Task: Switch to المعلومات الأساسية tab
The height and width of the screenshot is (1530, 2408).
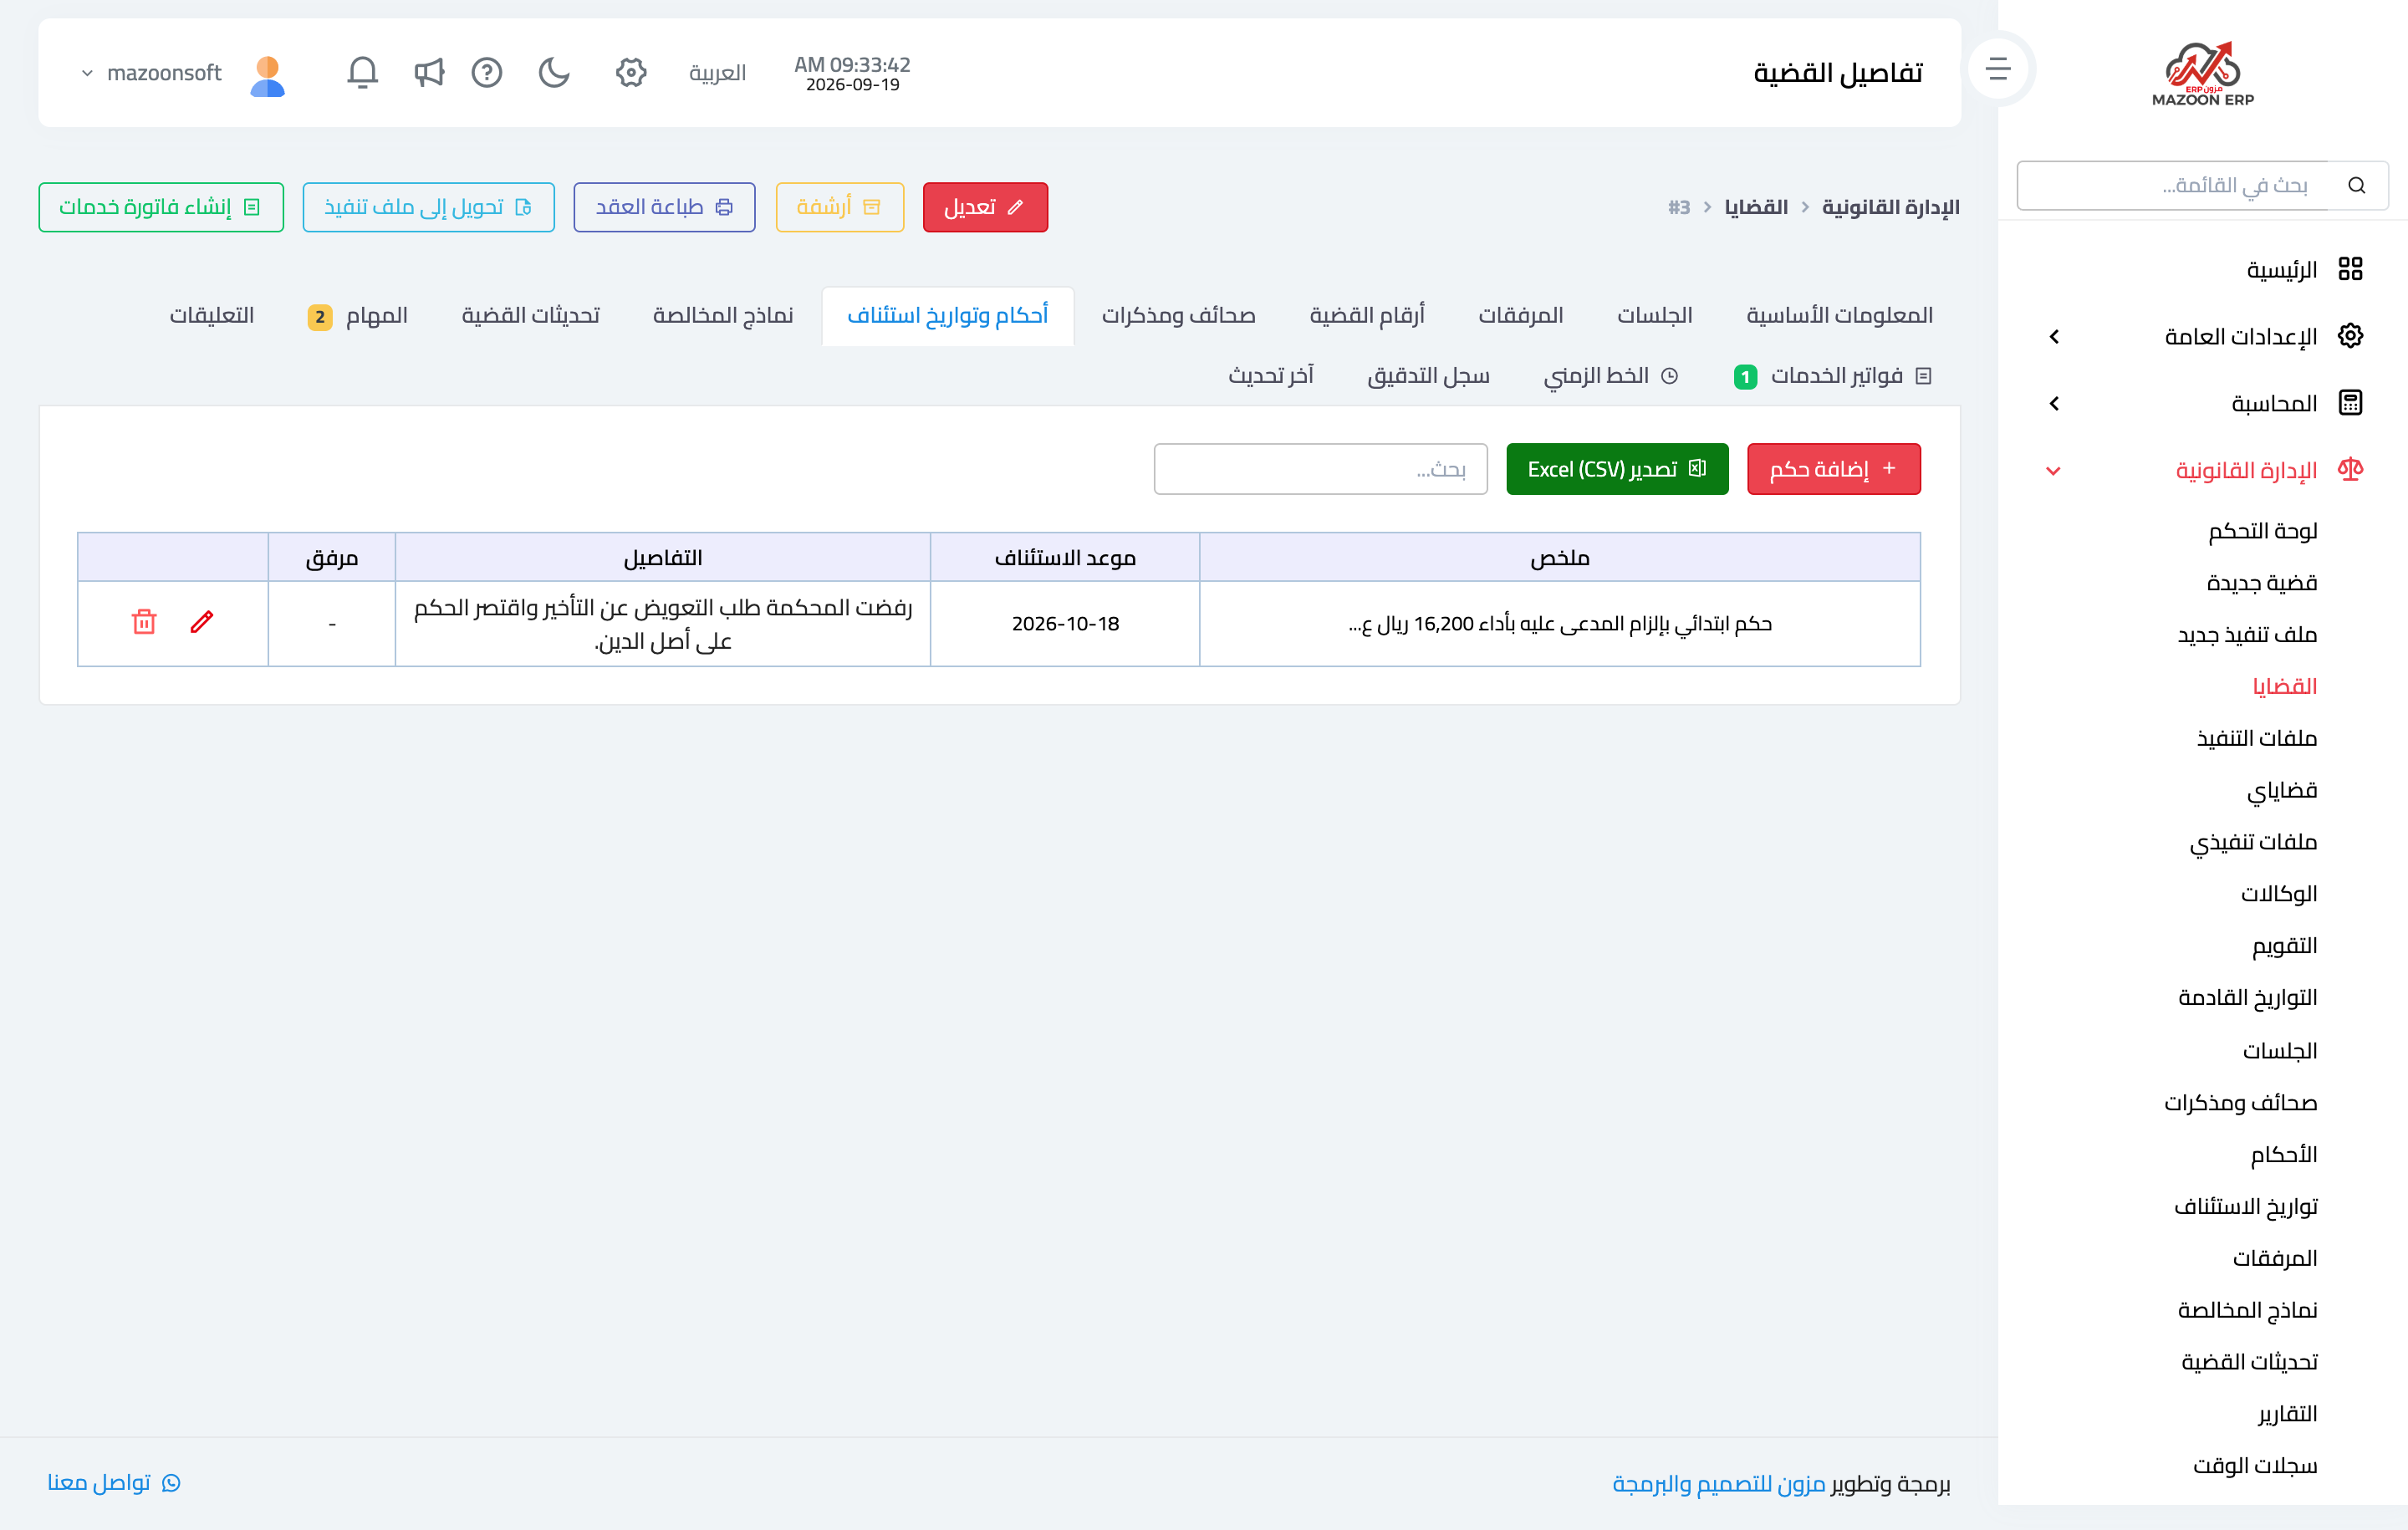Action: click(x=1839, y=316)
